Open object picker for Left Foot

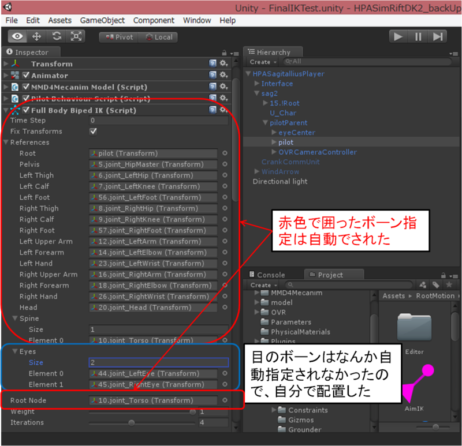[x=225, y=197]
